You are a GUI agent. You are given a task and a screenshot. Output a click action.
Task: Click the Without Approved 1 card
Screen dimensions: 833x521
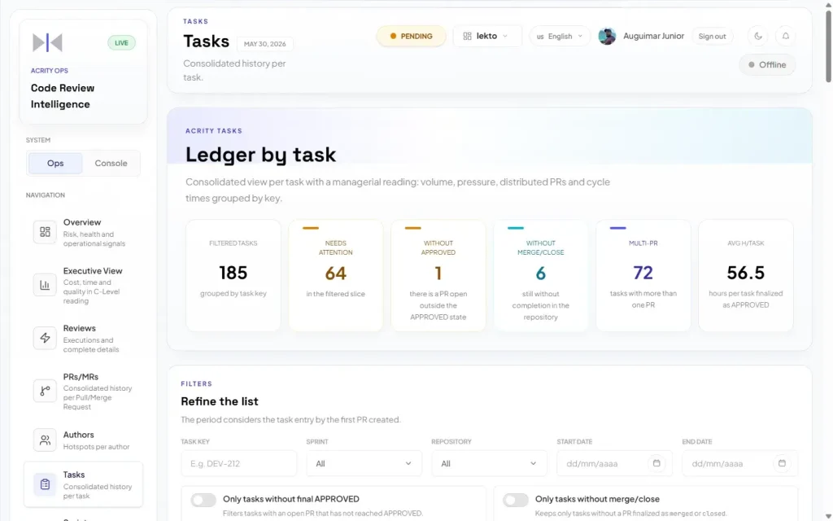tap(438, 275)
